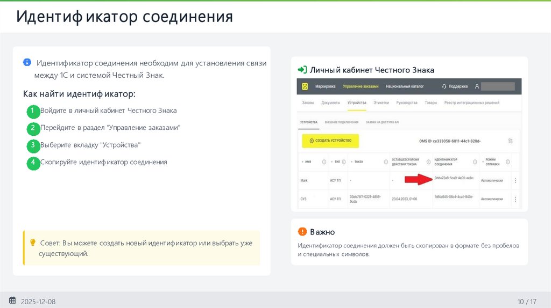Click token expiry 23.04.2023, 01:06
551x308 pixels.
click(405, 199)
